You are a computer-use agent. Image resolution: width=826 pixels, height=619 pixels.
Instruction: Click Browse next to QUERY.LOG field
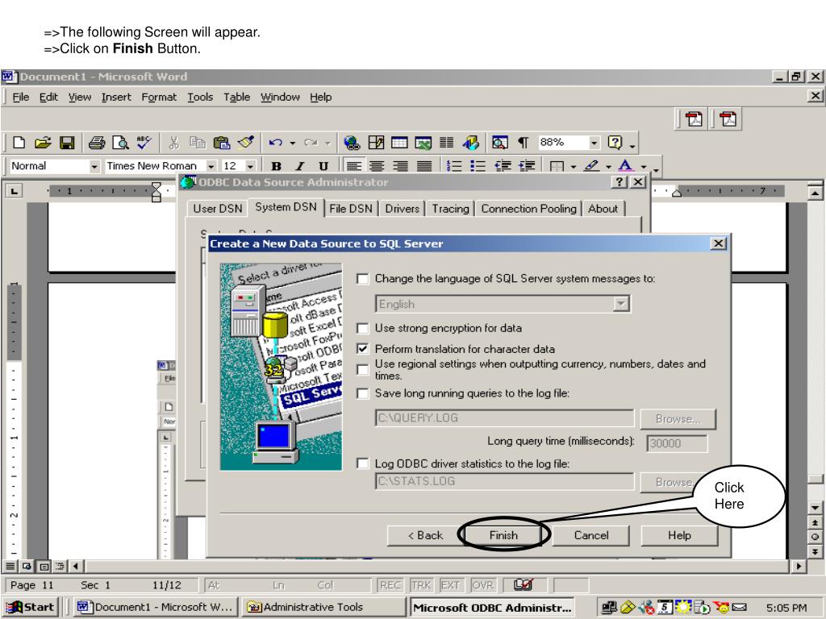(678, 419)
